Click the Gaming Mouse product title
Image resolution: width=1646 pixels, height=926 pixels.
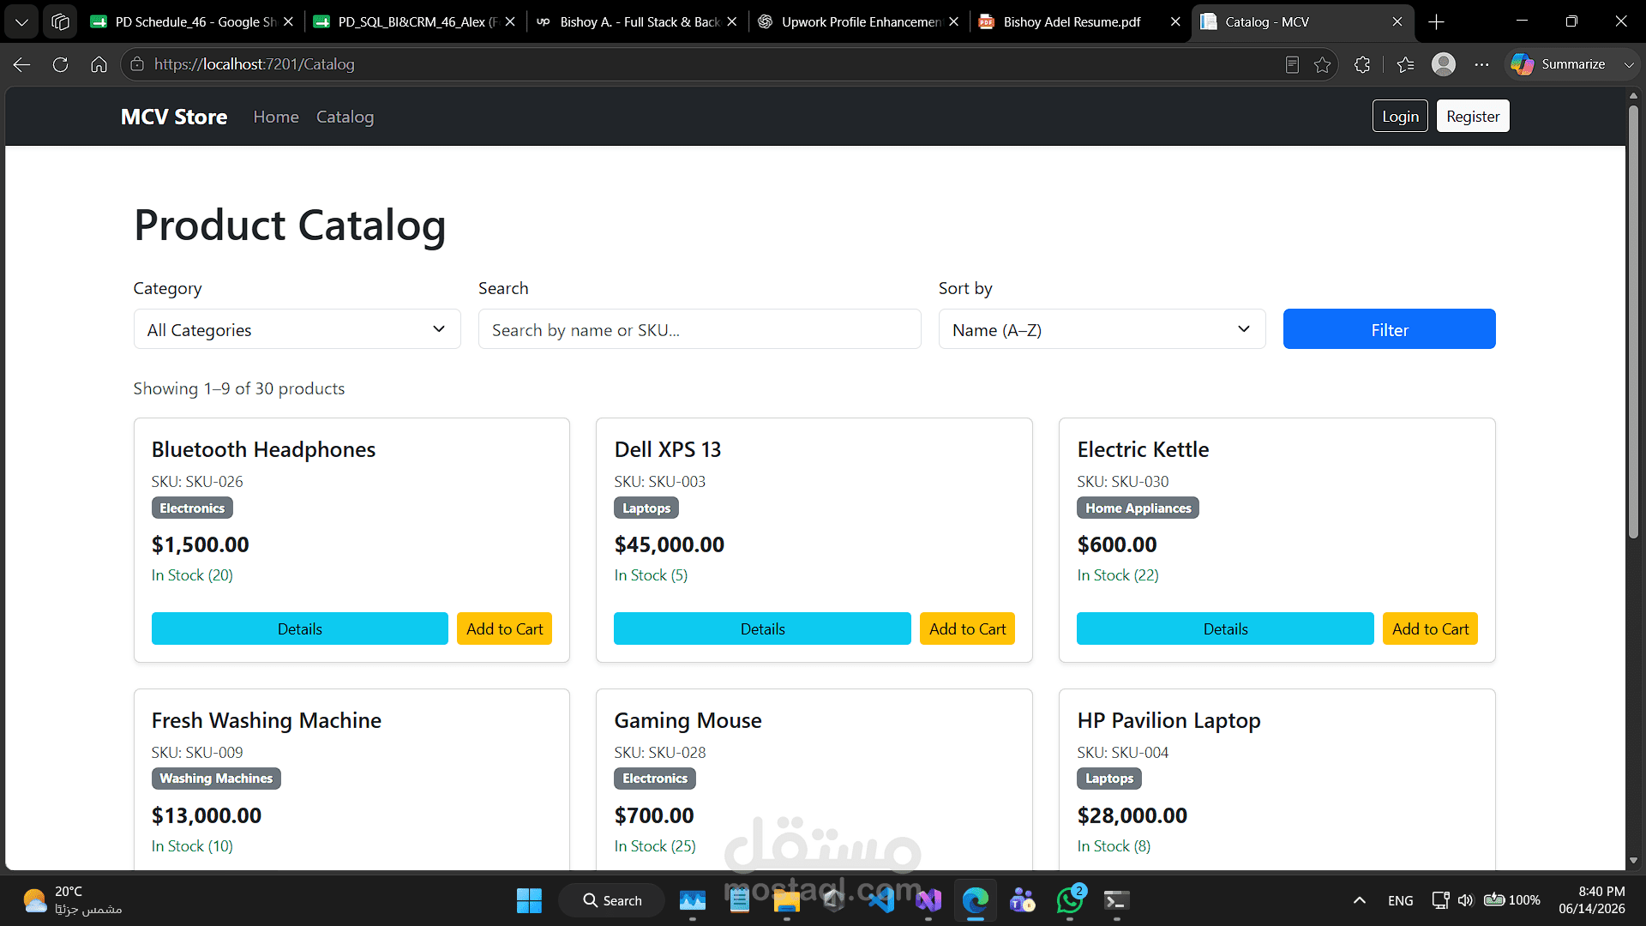pyautogui.click(x=688, y=720)
